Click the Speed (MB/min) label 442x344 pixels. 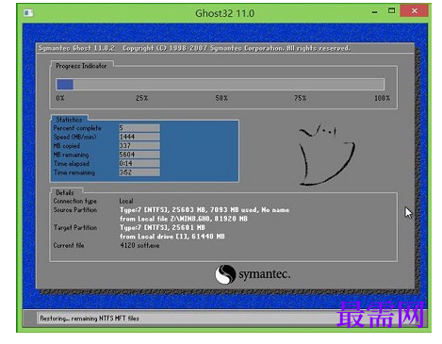pos(74,137)
